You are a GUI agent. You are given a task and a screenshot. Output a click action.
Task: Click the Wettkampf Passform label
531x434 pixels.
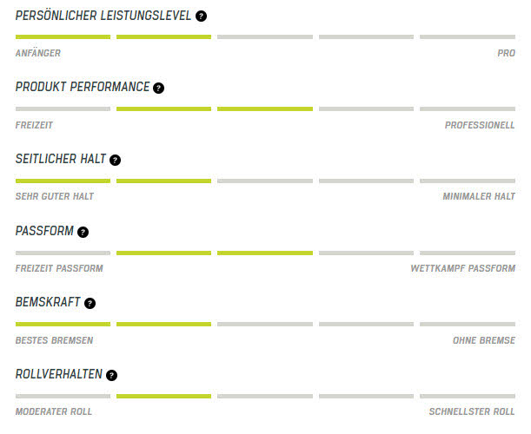click(x=462, y=268)
